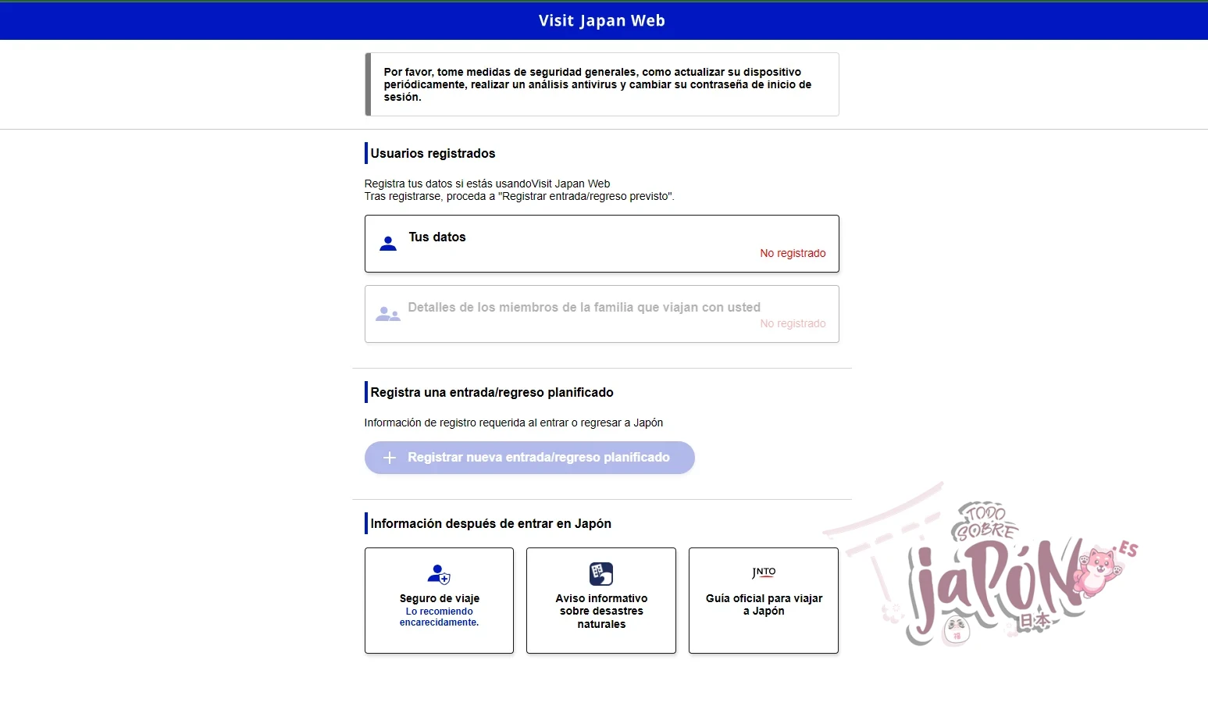Open the Seguro de viaje card
The width and height of the screenshot is (1208, 706).
pyautogui.click(x=439, y=601)
